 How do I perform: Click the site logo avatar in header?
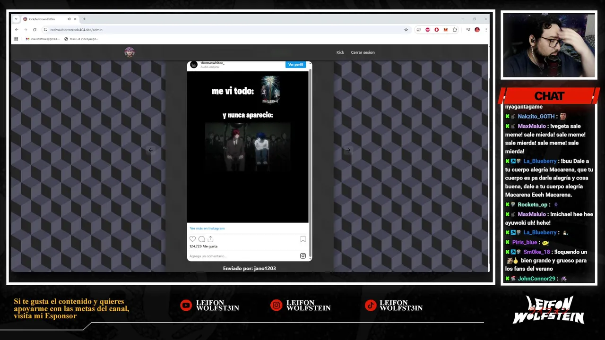[x=130, y=52]
